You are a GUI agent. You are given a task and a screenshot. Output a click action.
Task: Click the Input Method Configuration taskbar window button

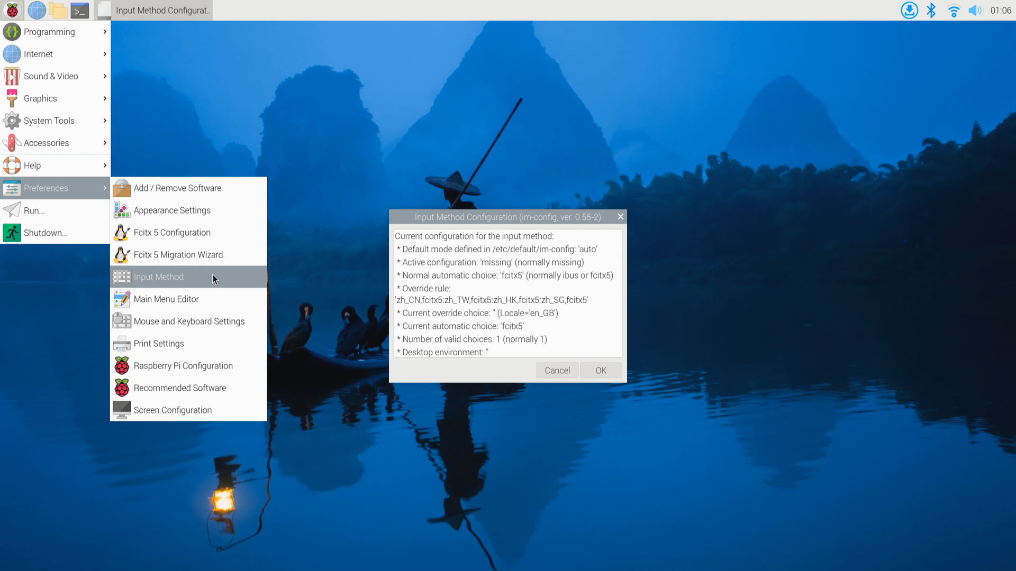156,10
